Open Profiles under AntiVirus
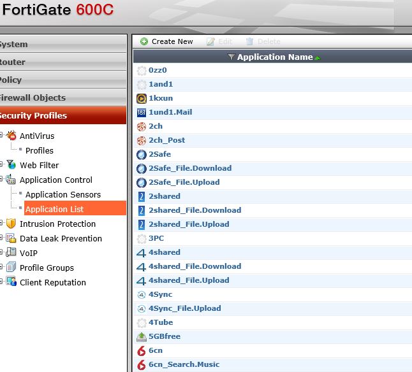This screenshot has height=372, width=412. pyautogui.click(x=40, y=150)
